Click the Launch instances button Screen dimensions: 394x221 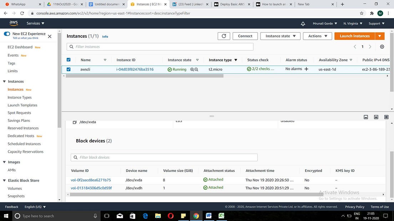coord(354,36)
